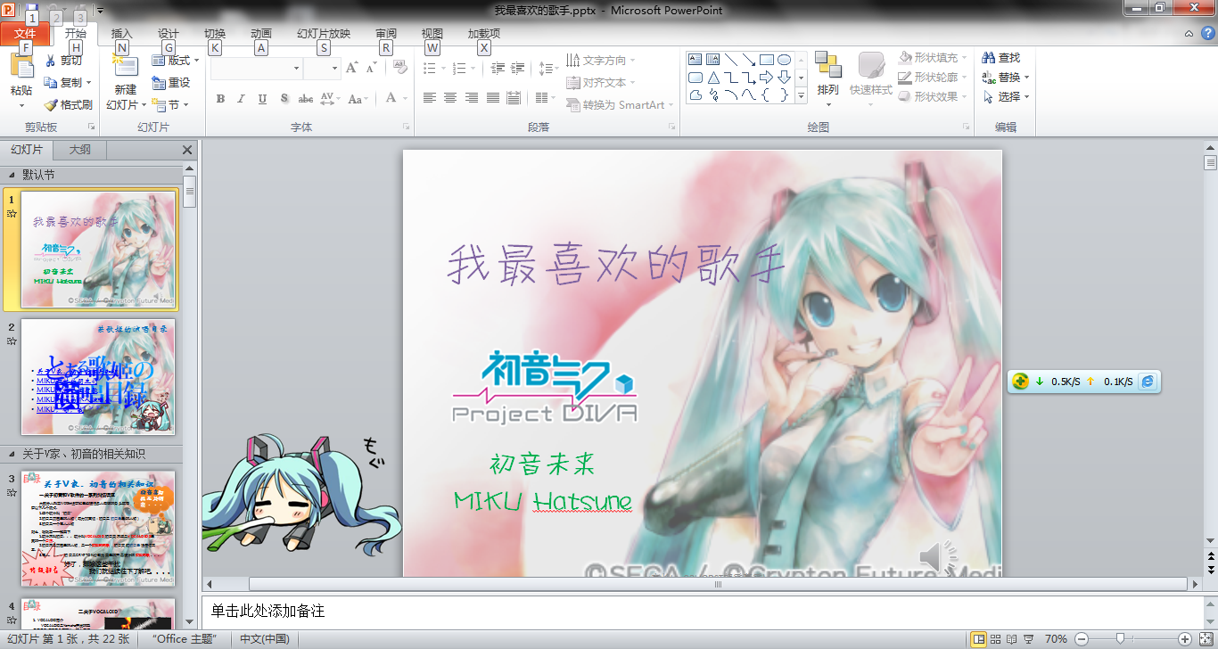Align text left in paragraph group
Image resolution: width=1218 pixels, height=649 pixels.
(430, 98)
